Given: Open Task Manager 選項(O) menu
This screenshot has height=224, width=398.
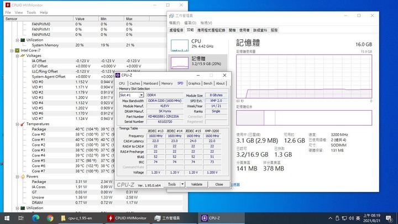Looking at the screenshot, I should pos(190,23).
